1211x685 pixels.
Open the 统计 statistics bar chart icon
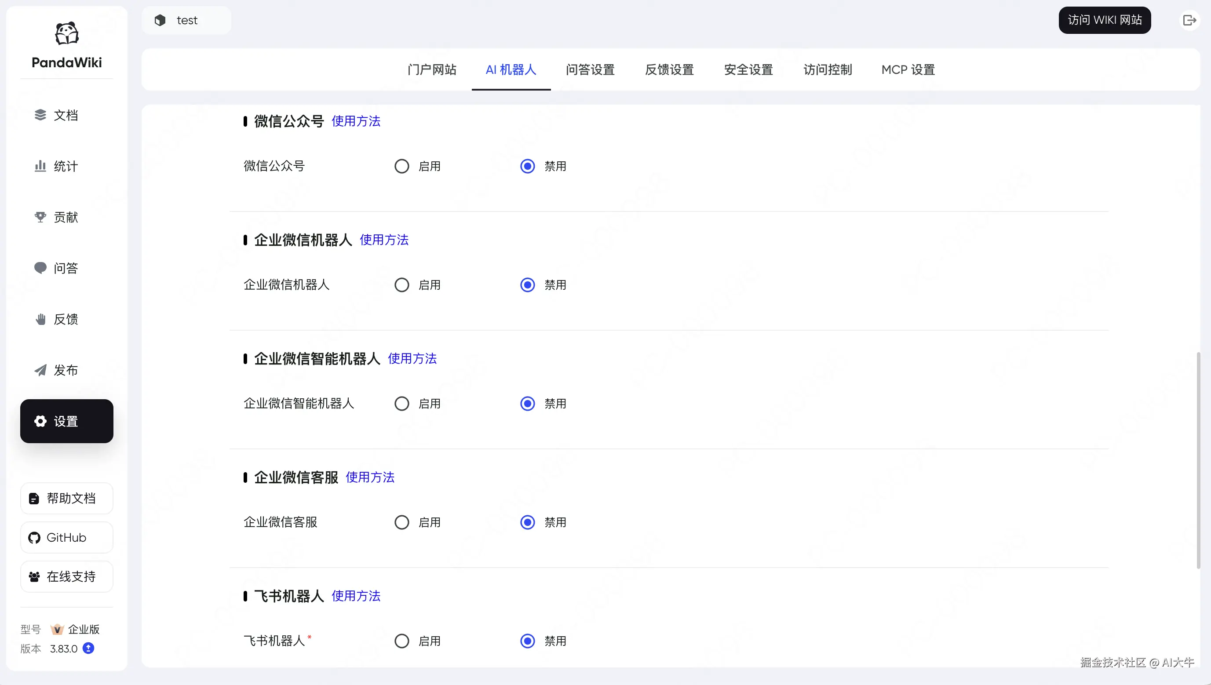[x=40, y=166]
